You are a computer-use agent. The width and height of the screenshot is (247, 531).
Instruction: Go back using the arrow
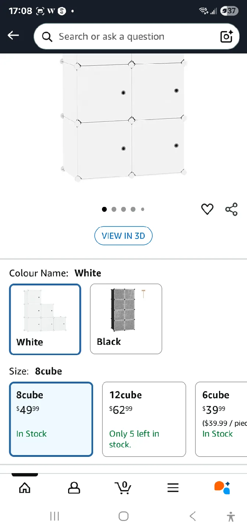click(x=13, y=35)
